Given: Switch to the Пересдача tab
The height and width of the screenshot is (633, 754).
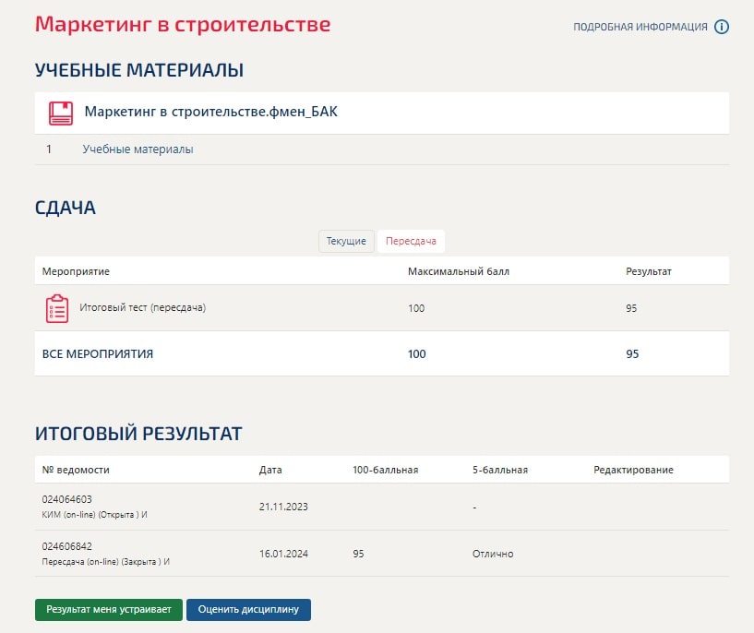Looking at the screenshot, I should coord(410,241).
